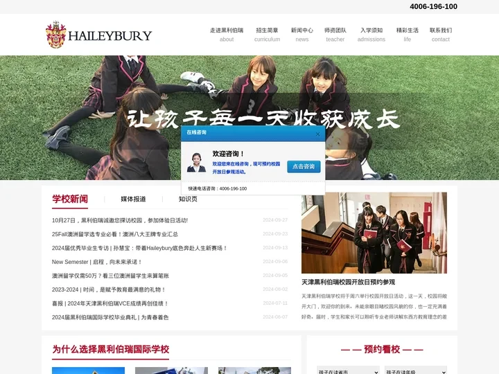Click the 为什么选择黑利伯瑞国际学校 heading
This screenshot has height=374, width=499.
[x=111, y=349]
